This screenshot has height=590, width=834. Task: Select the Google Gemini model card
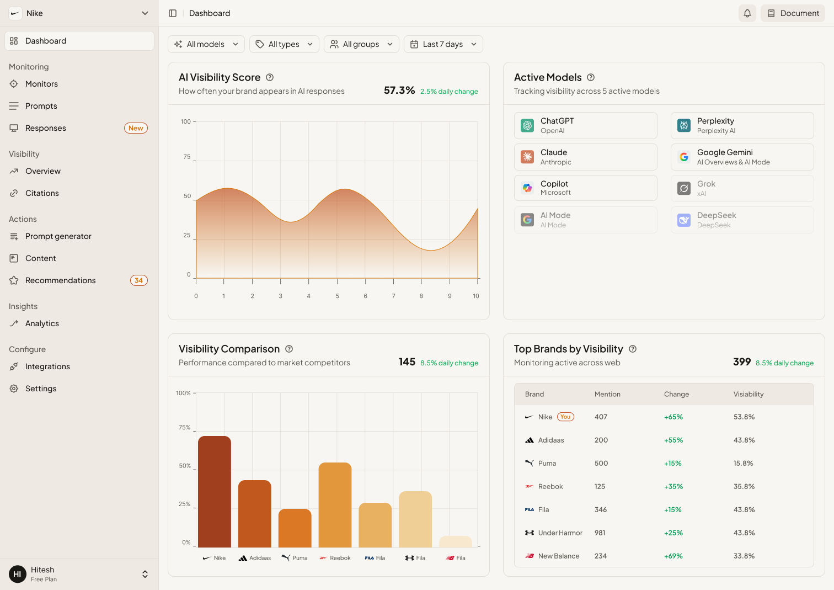tap(742, 157)
